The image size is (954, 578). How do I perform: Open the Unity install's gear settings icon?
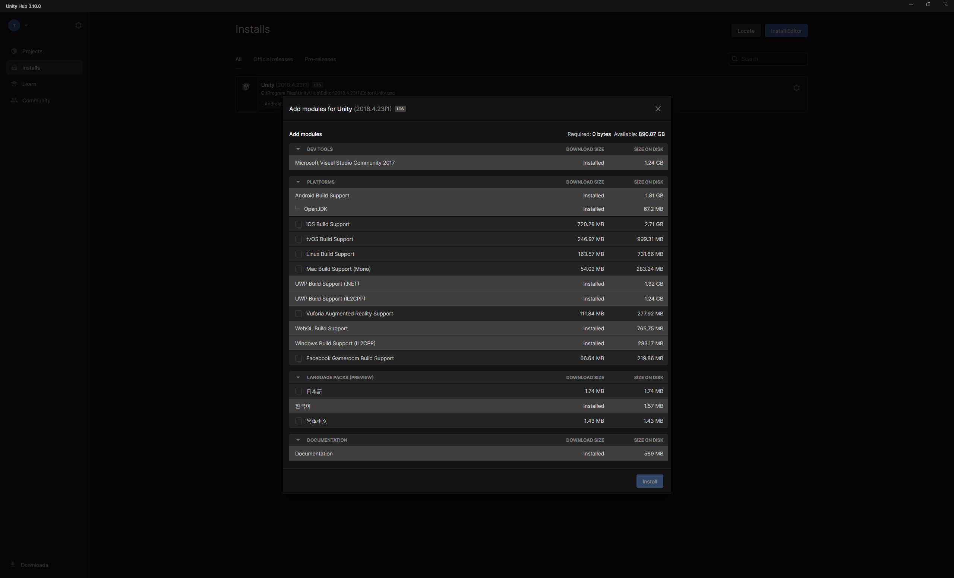coord(796,88)
